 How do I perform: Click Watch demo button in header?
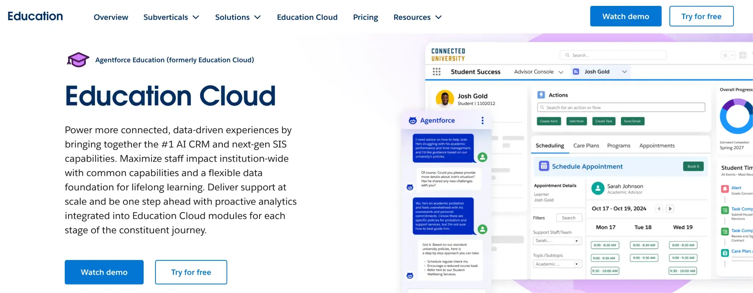coord(626,16)
